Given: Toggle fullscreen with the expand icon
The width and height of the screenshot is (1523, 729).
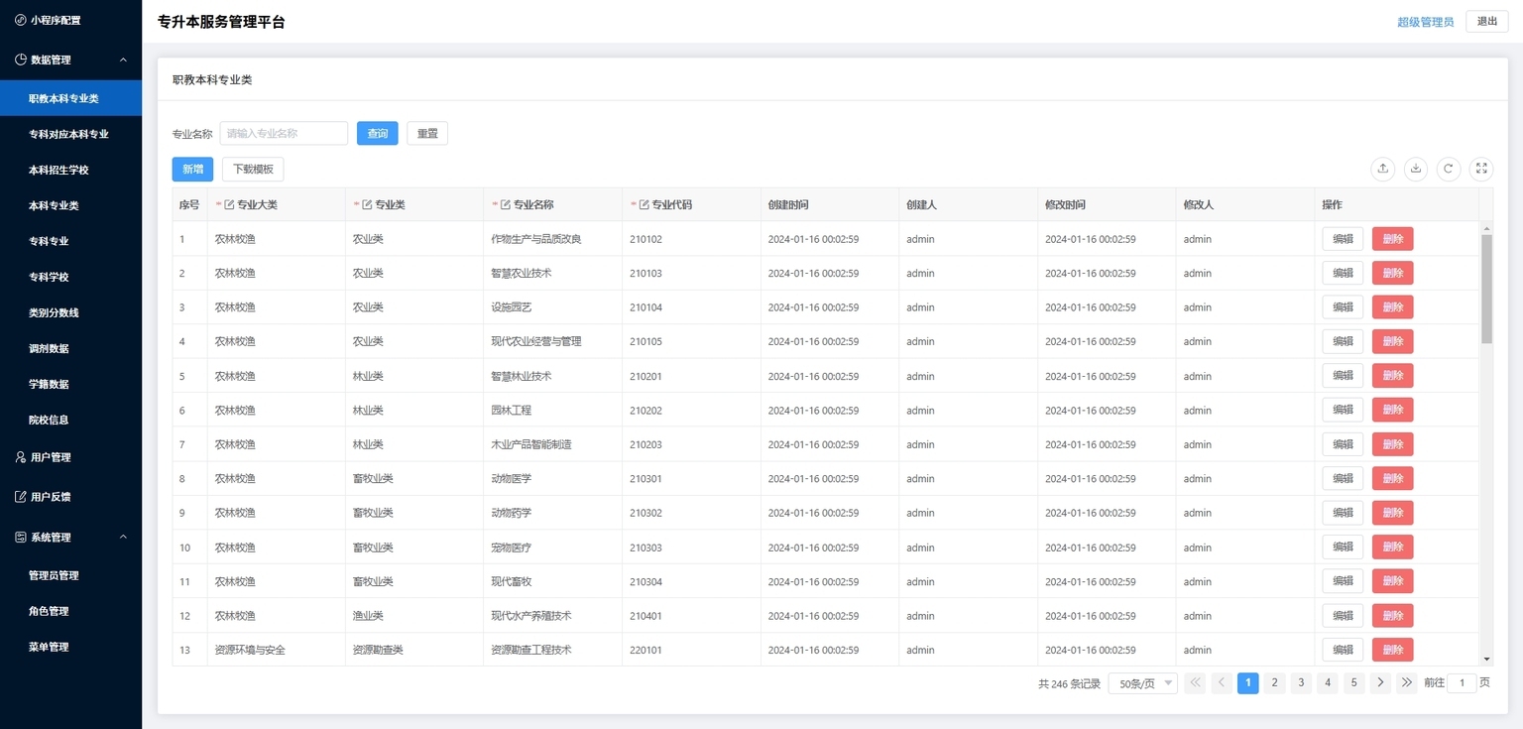Looking at the screenshot, I should (1481, 169).
